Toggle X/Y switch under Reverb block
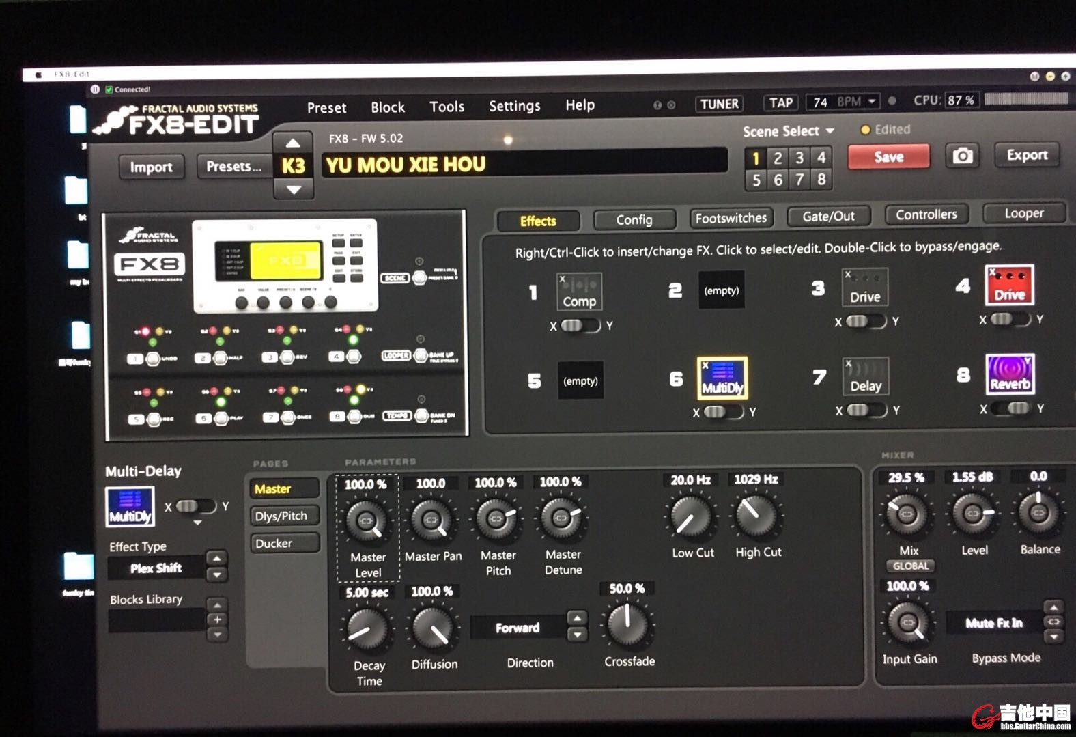This screenshot has width=1076, height=737. point(1010,408)
